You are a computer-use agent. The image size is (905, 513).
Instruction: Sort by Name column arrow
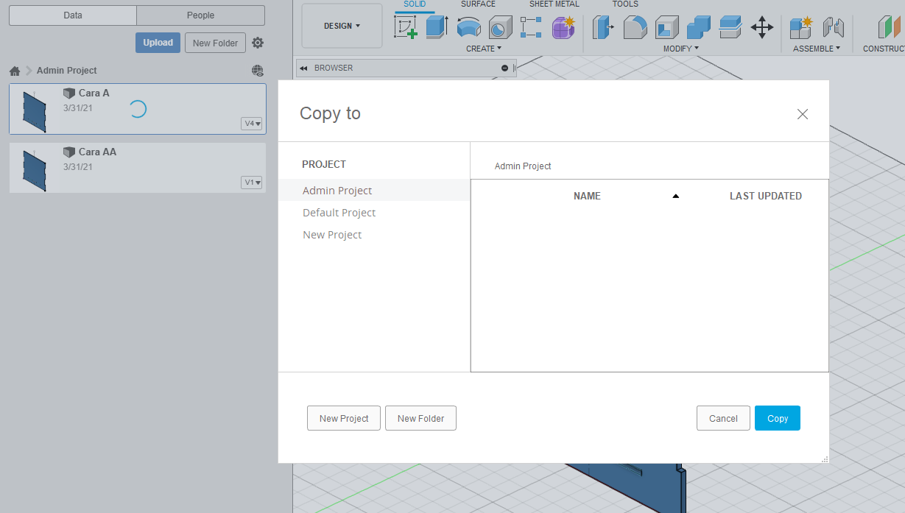pyautogui.click(x=676, y=196)
